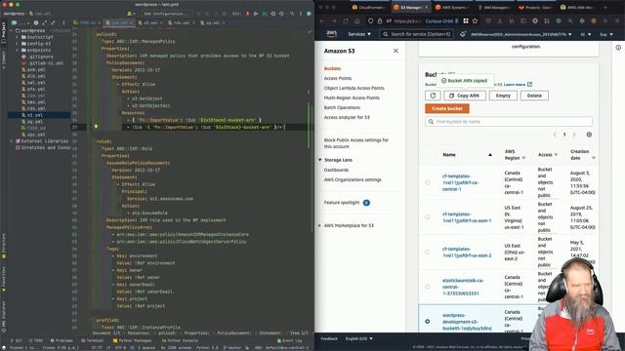Open AWS notifications bell

pyautogui.click(x=462, y=34)
